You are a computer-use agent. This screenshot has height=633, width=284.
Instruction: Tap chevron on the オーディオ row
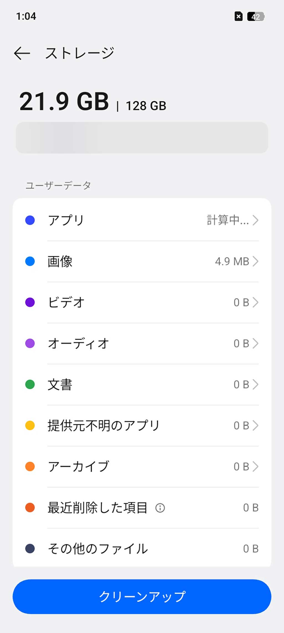(255, 344)
